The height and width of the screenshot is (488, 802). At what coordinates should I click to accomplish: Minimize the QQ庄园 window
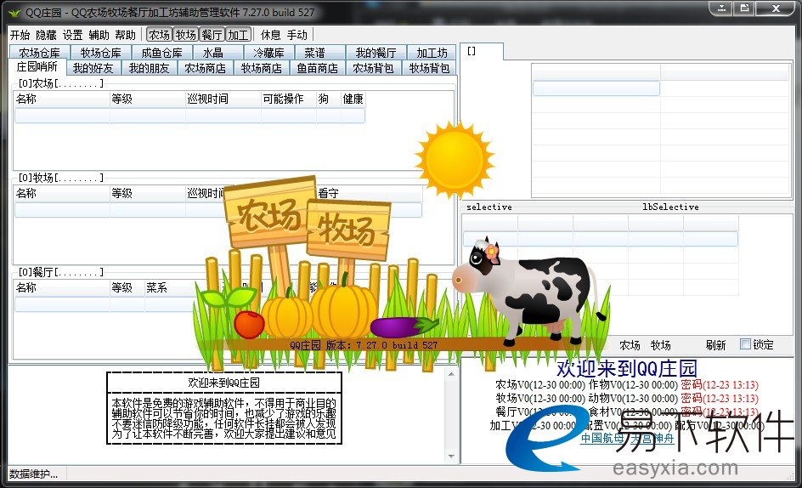coord(721,9)
